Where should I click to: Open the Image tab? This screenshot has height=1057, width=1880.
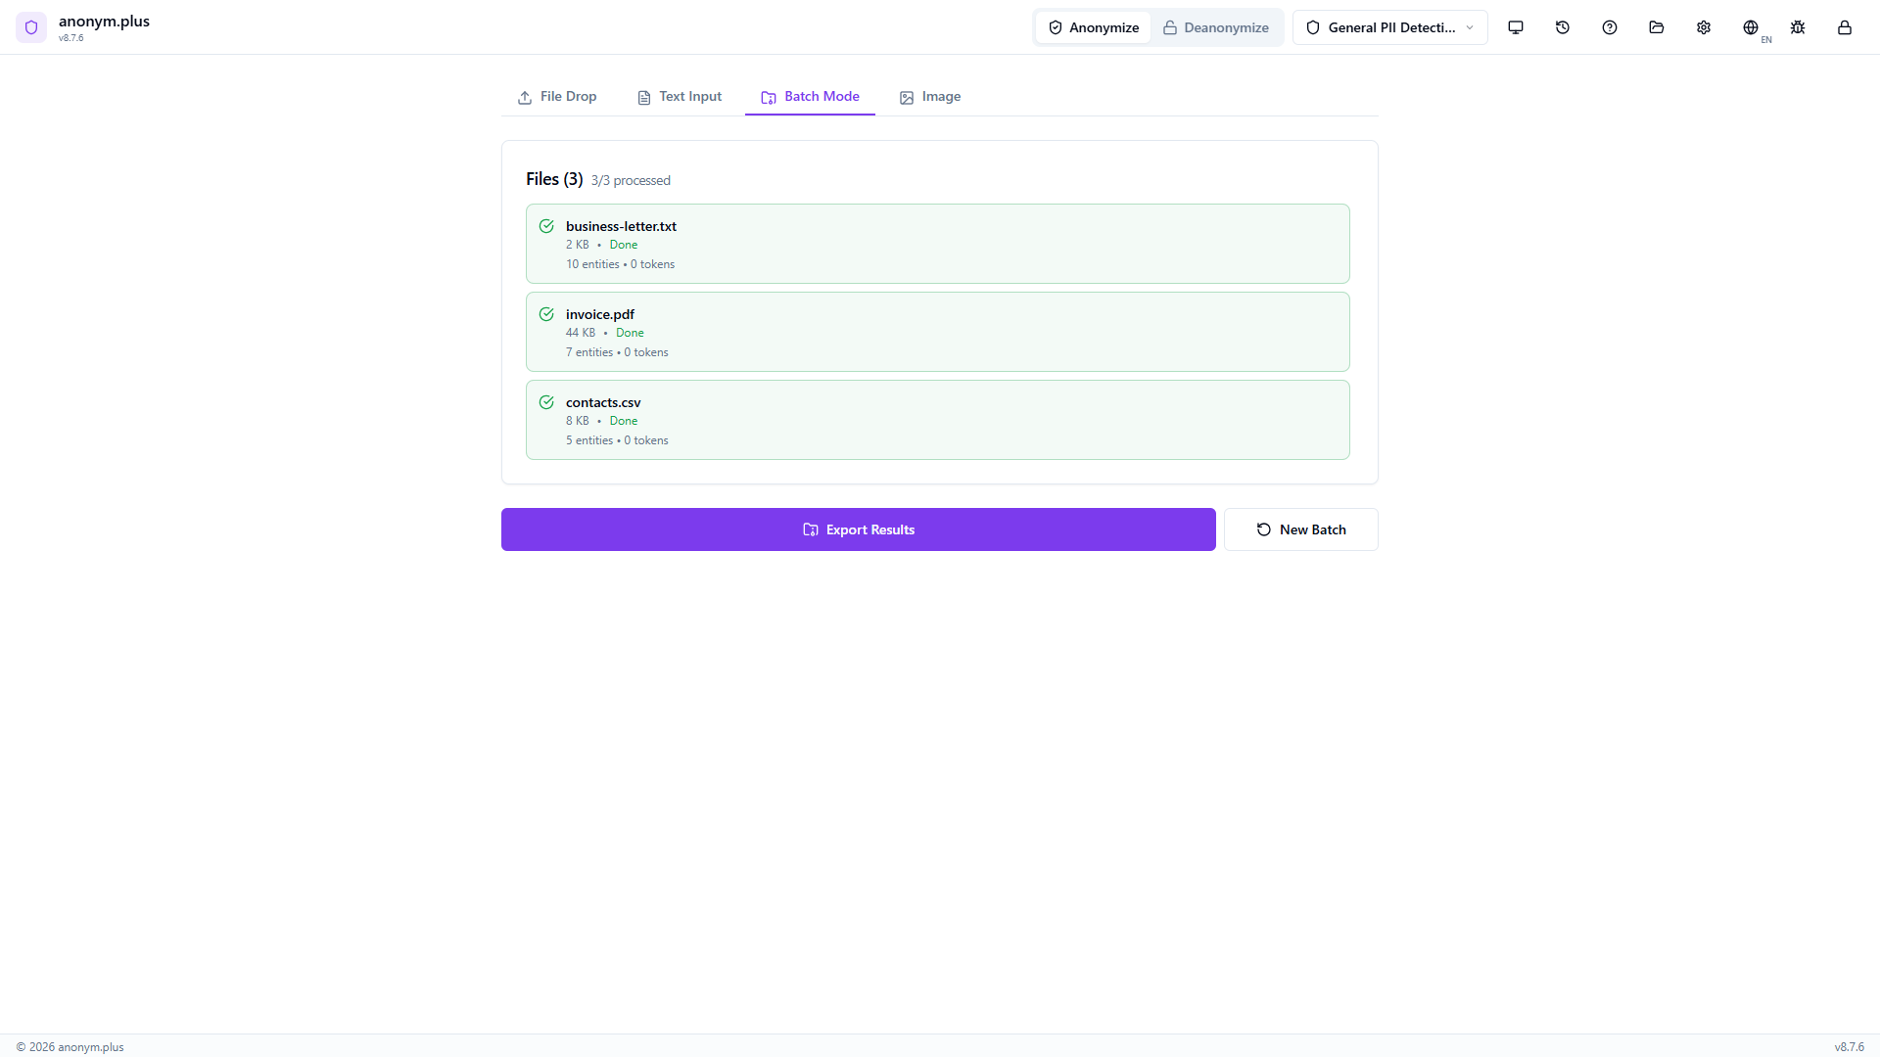[x=929, y=96]
